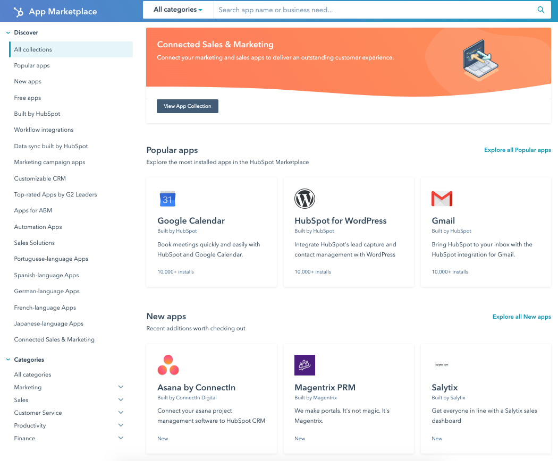Open Japanese-language Apps collection

tap(49, 323)
